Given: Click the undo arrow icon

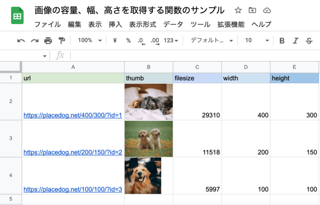Looking at the screenshot, I should pyautogui.click(x=21, y=41).
